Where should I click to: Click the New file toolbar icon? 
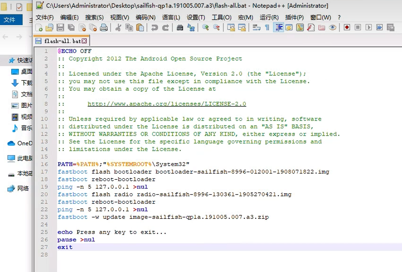point(39,28)
